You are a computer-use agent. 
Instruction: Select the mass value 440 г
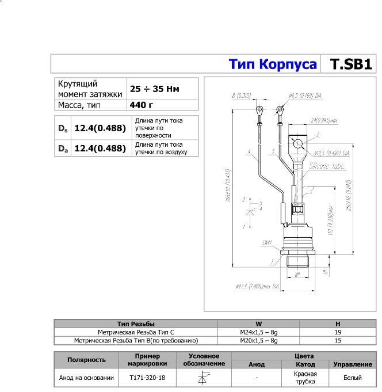141,105
